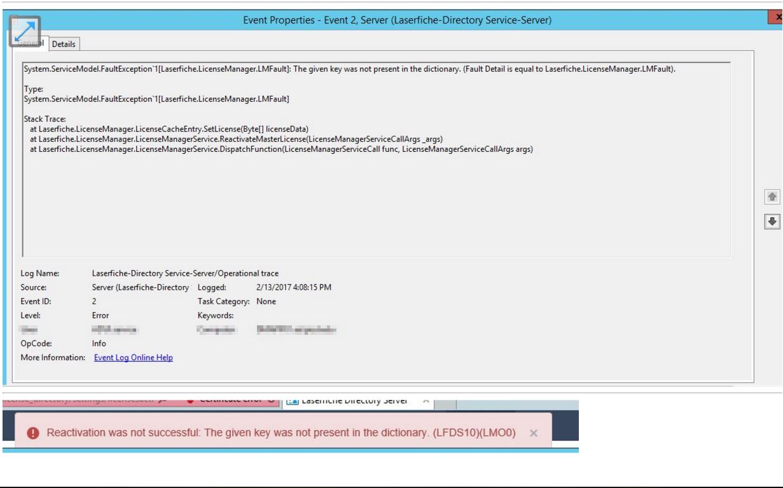Dismiss the reactivation error notification

pos(534,433)
